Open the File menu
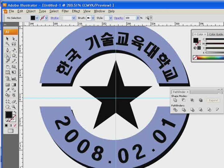 click(x=12, y=11)
